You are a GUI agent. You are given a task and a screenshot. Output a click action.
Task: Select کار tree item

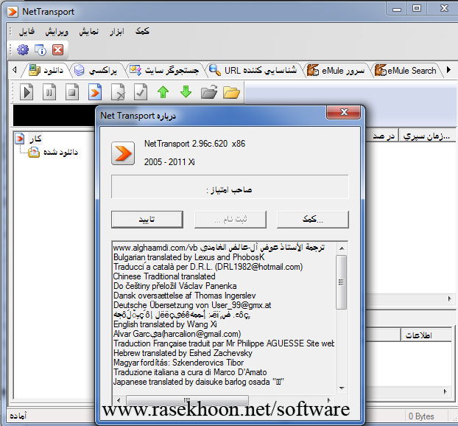35,139
